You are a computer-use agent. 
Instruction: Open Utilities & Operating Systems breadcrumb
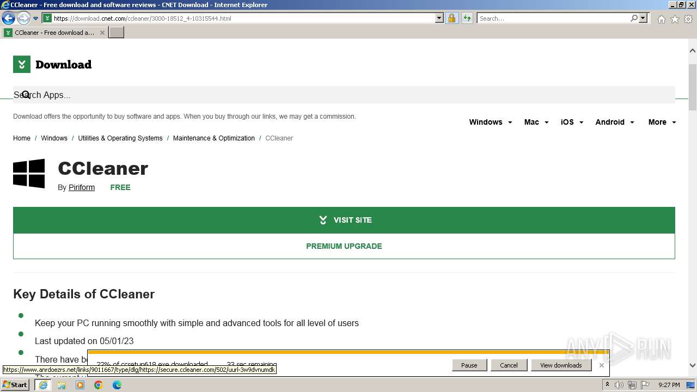120,138
